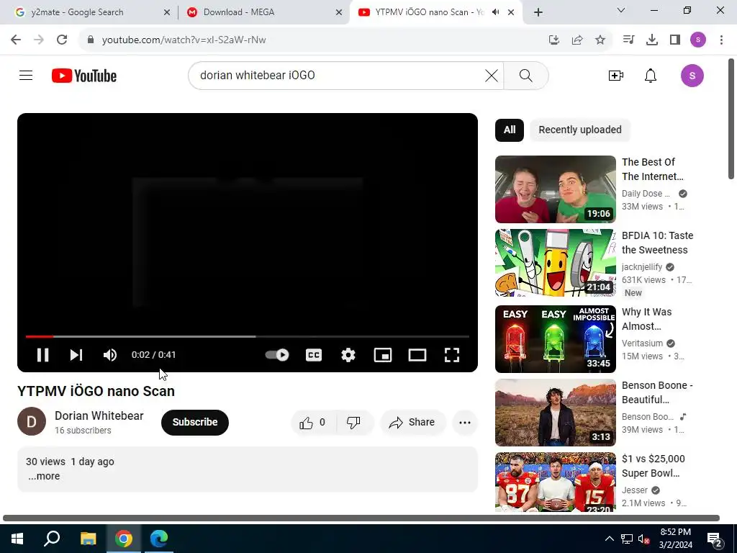Open BFDIA 10: Taste the Sweetness title
Screen dimensions: 737x553
(657, 243)
